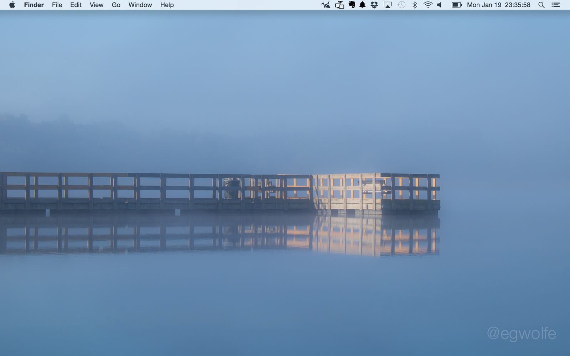Screen dimensions: 570x356
Task: Click the bell notification icon
Action: click(362, 5)
